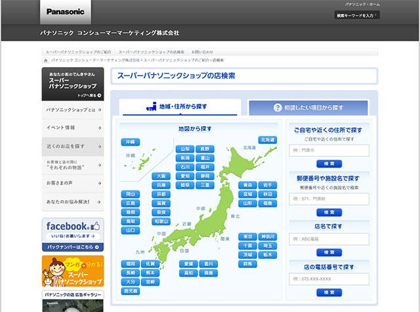Image resolution: width=420 pixels, height=312 pixels.
Task: Select the 愛媛 prefecture button
Action: click(188, 264)
